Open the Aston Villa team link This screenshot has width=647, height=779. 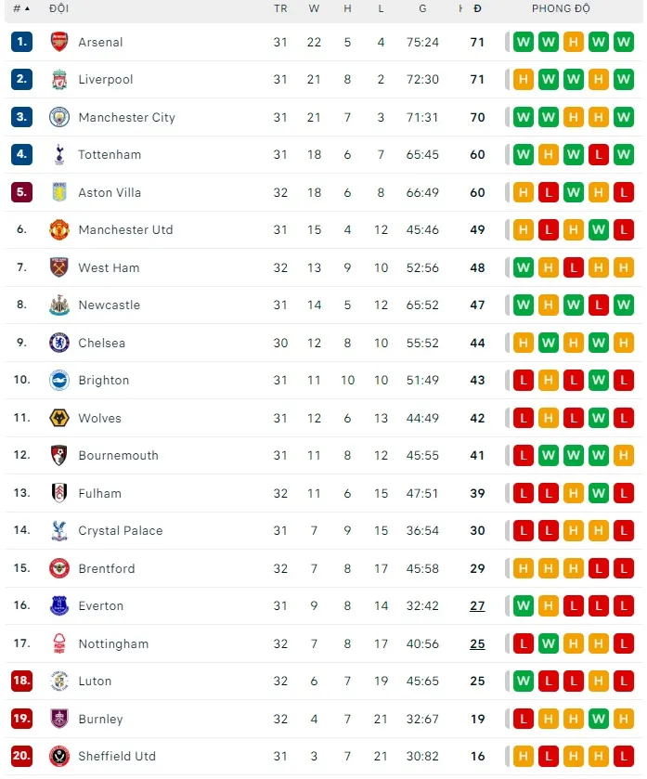pos(109,192)
